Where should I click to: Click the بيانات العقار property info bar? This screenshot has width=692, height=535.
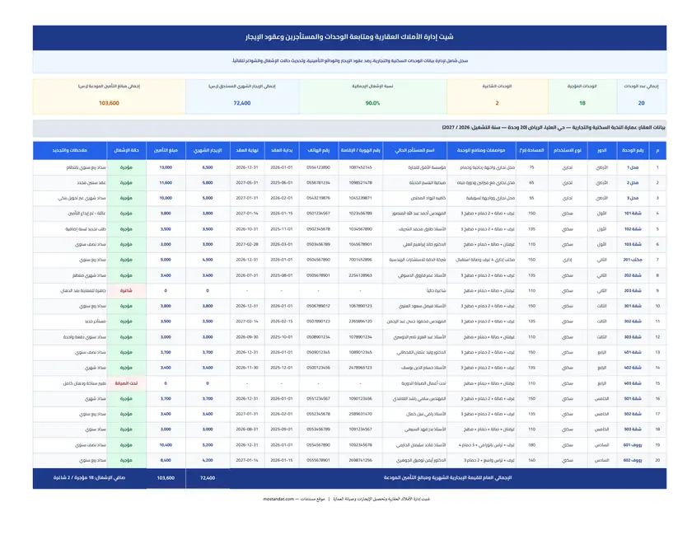pyautogui.click(x=349, y=128)
